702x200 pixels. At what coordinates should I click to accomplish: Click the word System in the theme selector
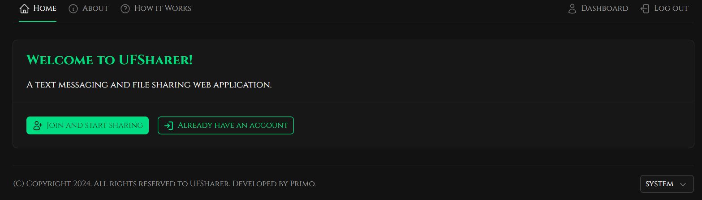tap(659, 184)
